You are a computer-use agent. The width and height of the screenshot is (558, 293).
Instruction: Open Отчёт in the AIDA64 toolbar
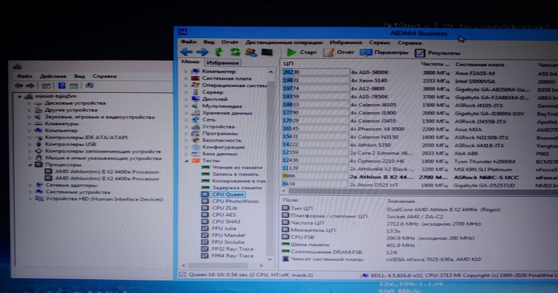click(338, 52)
